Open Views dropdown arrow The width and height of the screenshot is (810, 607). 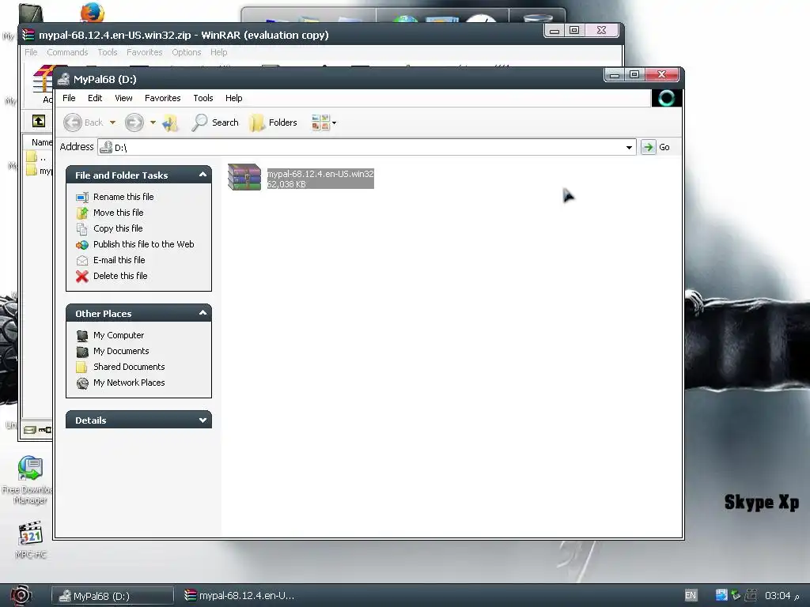[335, 123]
